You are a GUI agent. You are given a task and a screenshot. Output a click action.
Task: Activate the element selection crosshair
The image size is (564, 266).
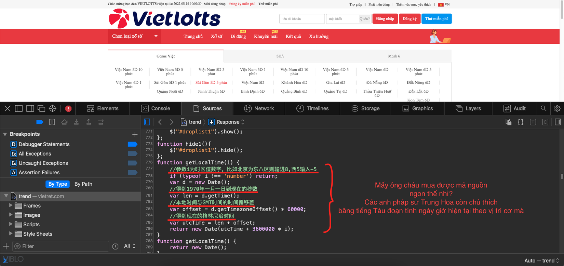53,108
